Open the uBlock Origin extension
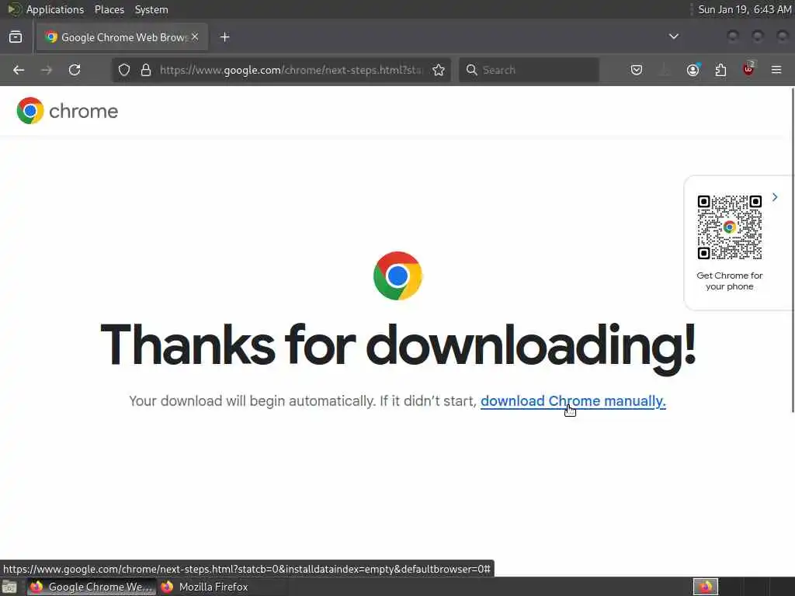 pos(748,69)
